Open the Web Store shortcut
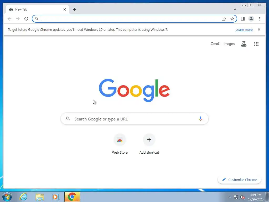 pyautogui.click(x=120, y=144)
